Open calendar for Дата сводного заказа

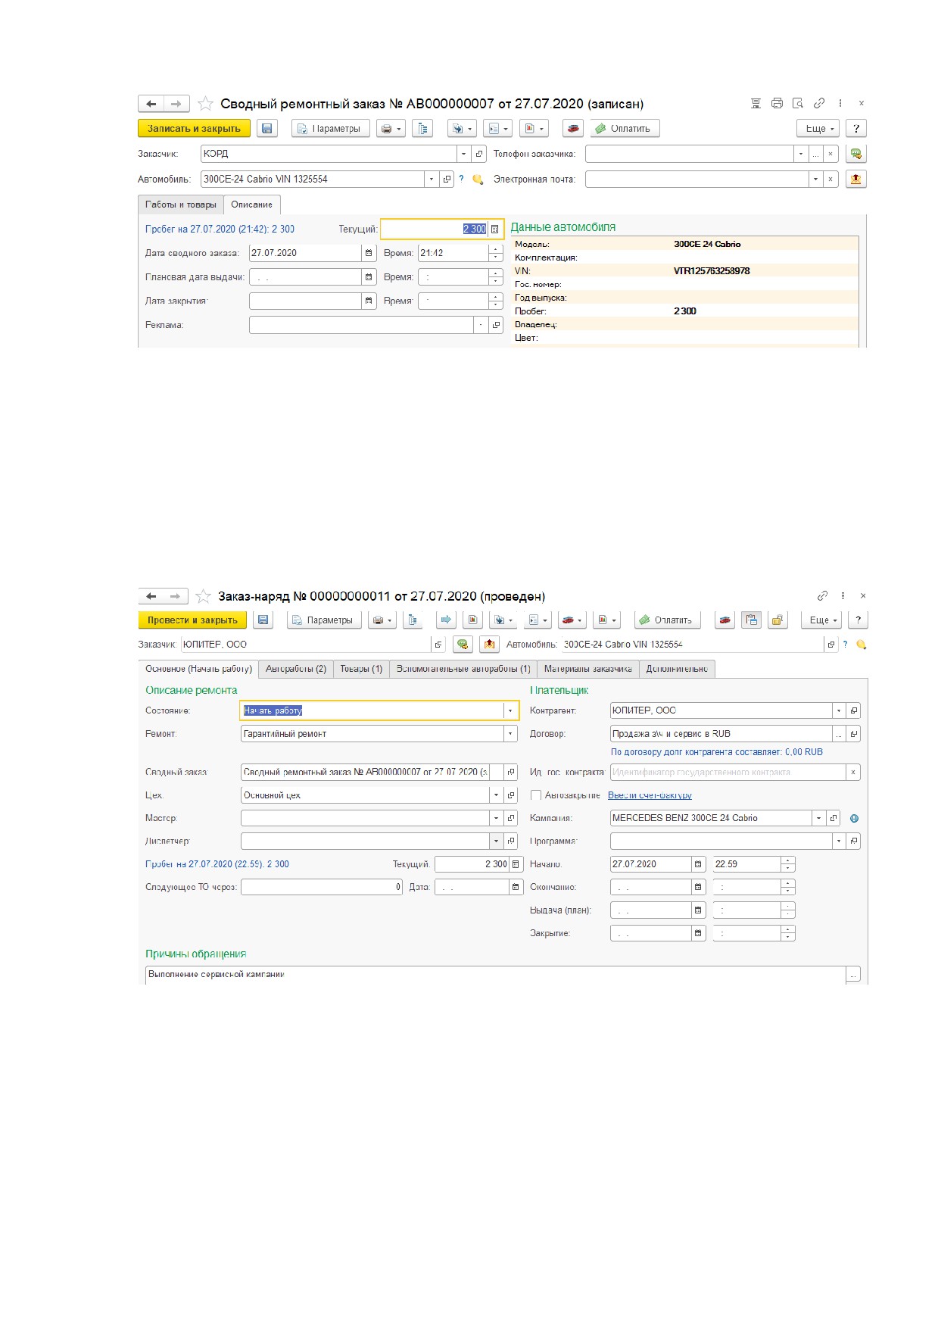369,253
